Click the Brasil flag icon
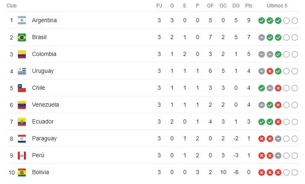The image size is (305, 184). [22, 37]
